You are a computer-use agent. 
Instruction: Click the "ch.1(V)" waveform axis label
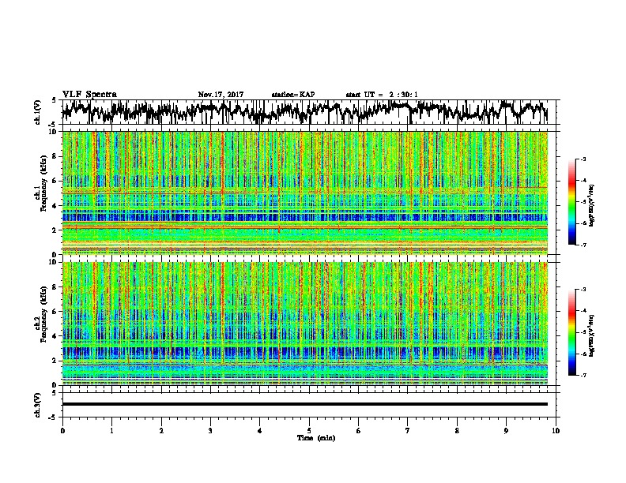38,112
